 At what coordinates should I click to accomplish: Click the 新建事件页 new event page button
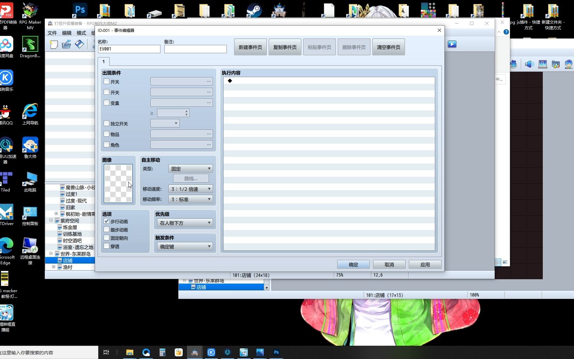pos(250,47)
